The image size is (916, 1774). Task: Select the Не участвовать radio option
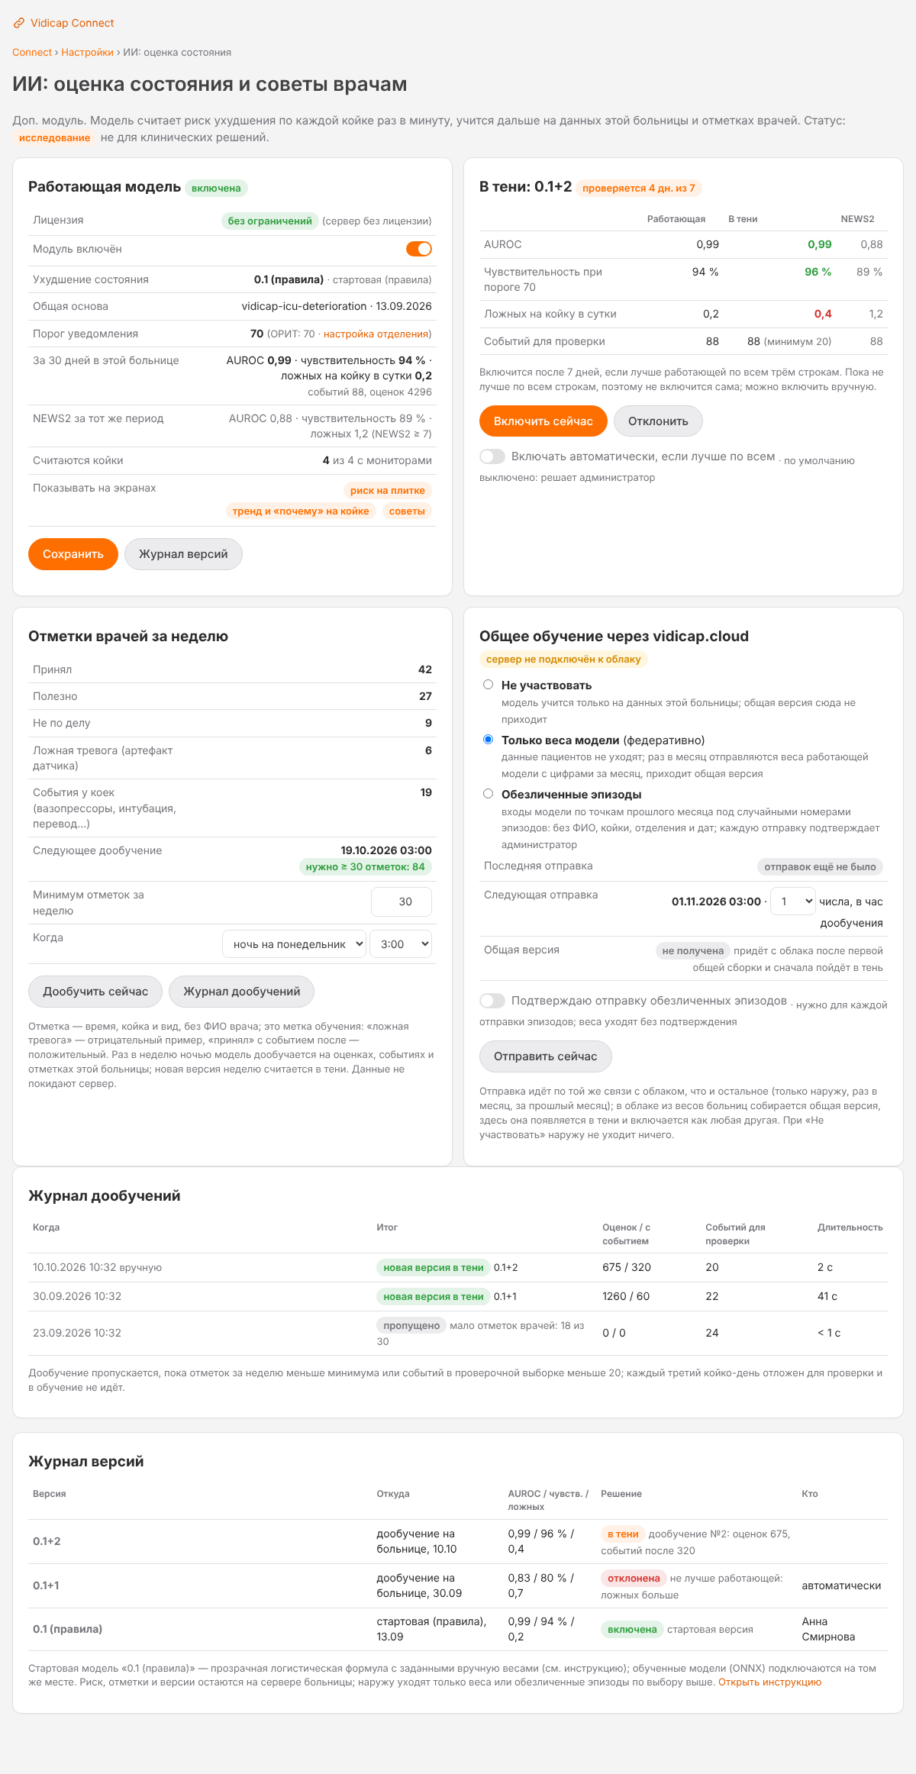(489, 685)
